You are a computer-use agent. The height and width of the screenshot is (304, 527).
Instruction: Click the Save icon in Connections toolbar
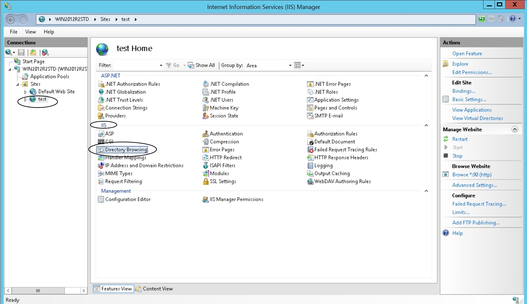(21, 52)
